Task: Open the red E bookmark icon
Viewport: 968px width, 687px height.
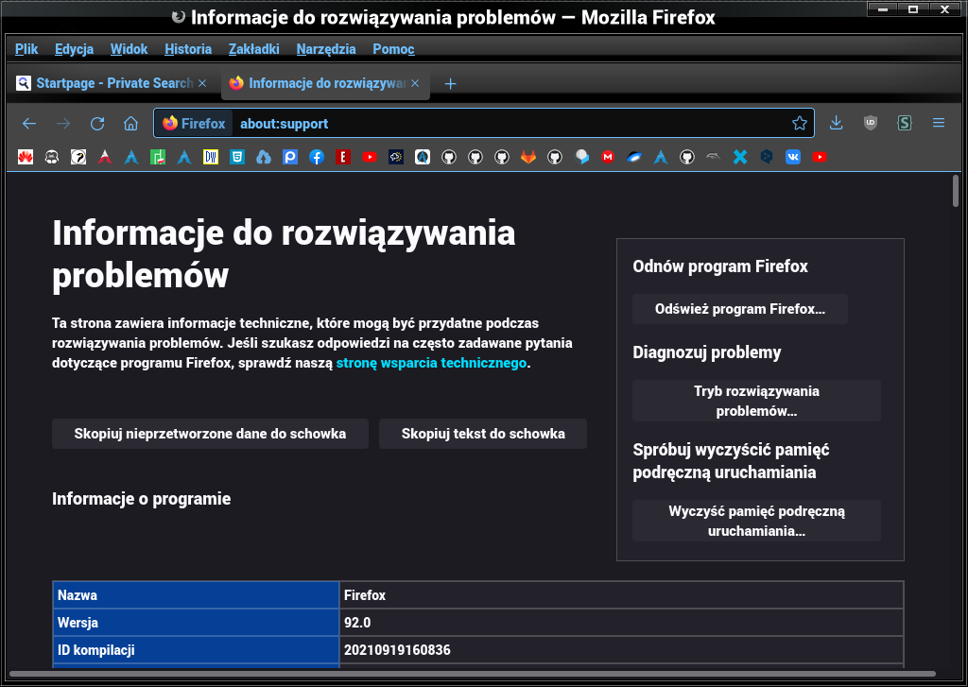Action: (x=343, y=158)
